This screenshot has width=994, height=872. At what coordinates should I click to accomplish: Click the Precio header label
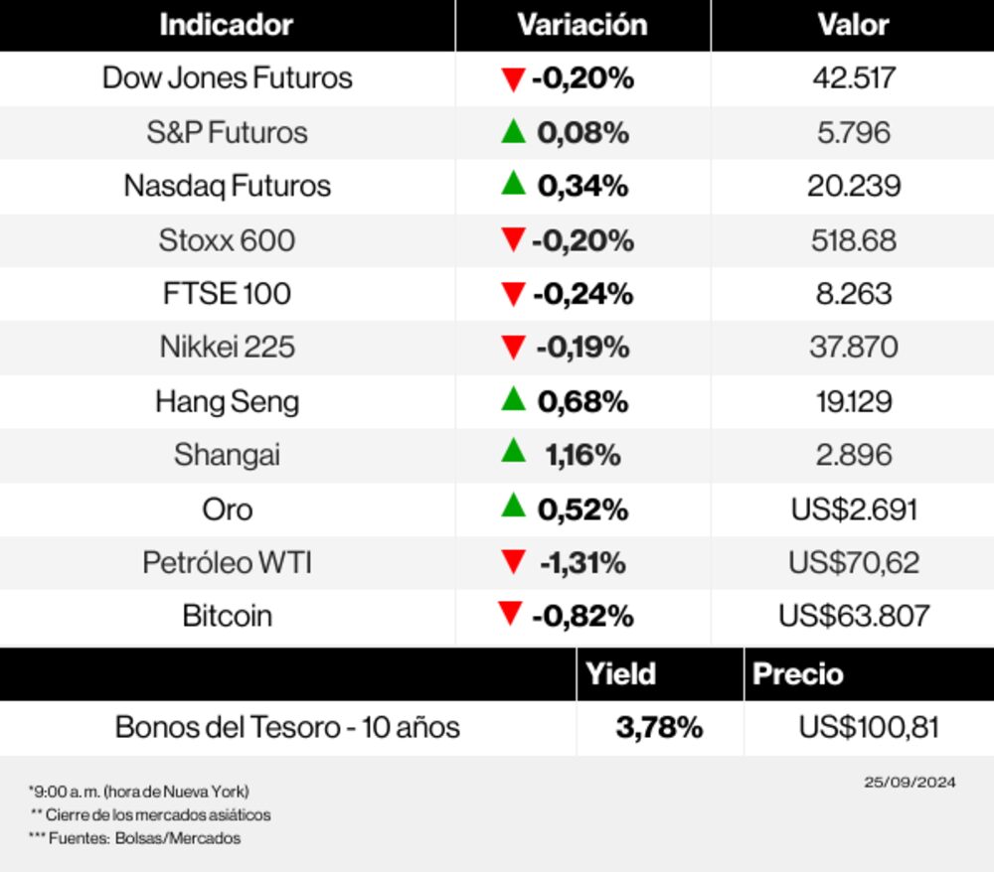[798, 674]
